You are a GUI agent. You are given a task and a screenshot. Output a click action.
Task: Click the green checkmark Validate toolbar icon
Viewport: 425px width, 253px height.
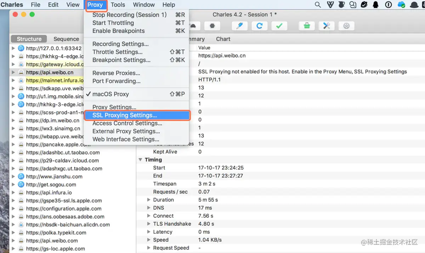pyautogui.click(x=279, y=26)
